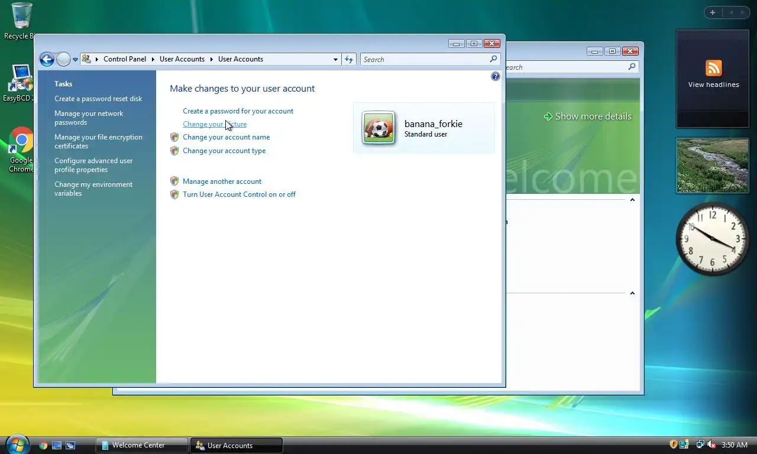This screenshot has width=757, height=454.
Task: Switch to User Accounts taskbar button
Action: click(x=236, y=445)
